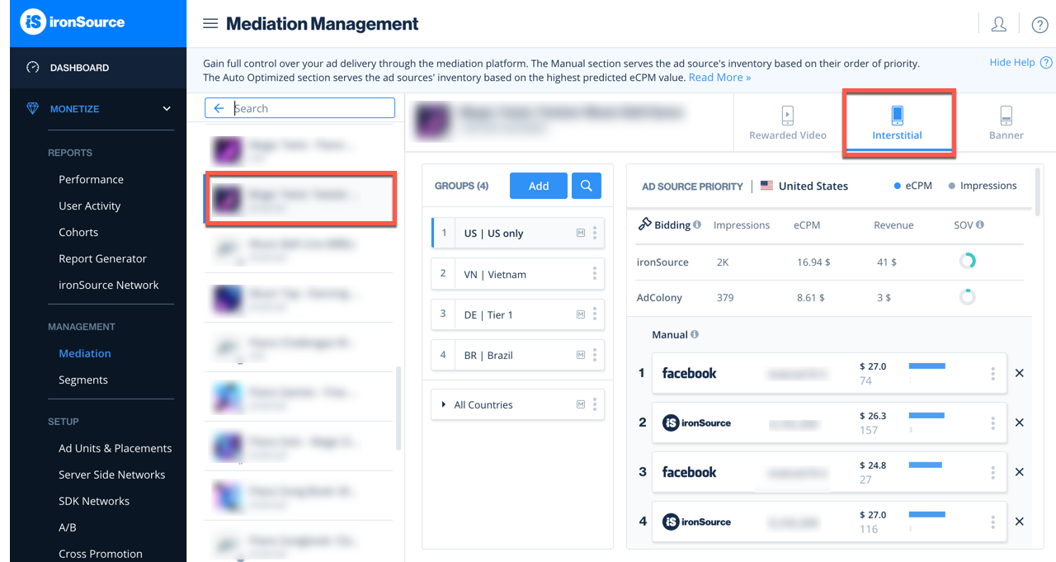
Task: Open three-dot menu on second ironSource row
Action: pos(992,522)
